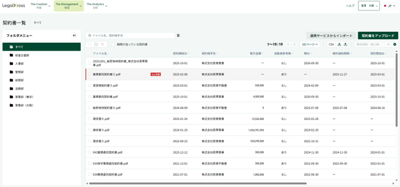This screenshot has height=187, width=400.
Task: Open the advanced search filter icon
Action: coord(178,36)
